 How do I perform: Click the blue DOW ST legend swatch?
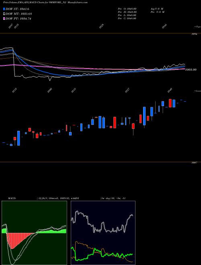4,9
